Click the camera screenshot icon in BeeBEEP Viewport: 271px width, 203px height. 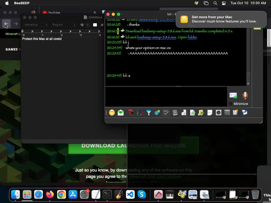point(218,113)
